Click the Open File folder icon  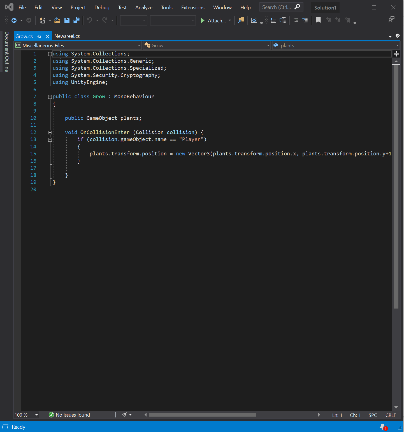coord(57,20)
